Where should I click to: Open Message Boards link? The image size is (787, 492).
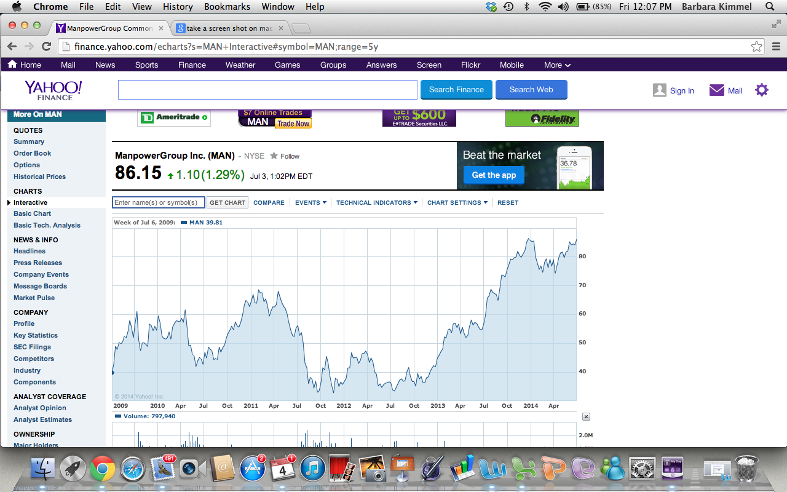pyautogui.click(x=40, y=286)
